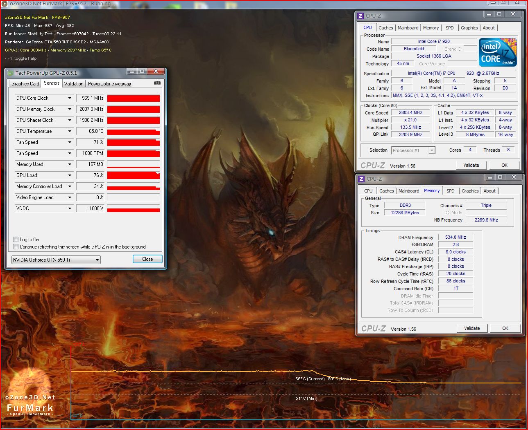Viewport: 528px width, 430px height.
Task: Click the FurMark logo in the corner
Action: coord(30,392)
